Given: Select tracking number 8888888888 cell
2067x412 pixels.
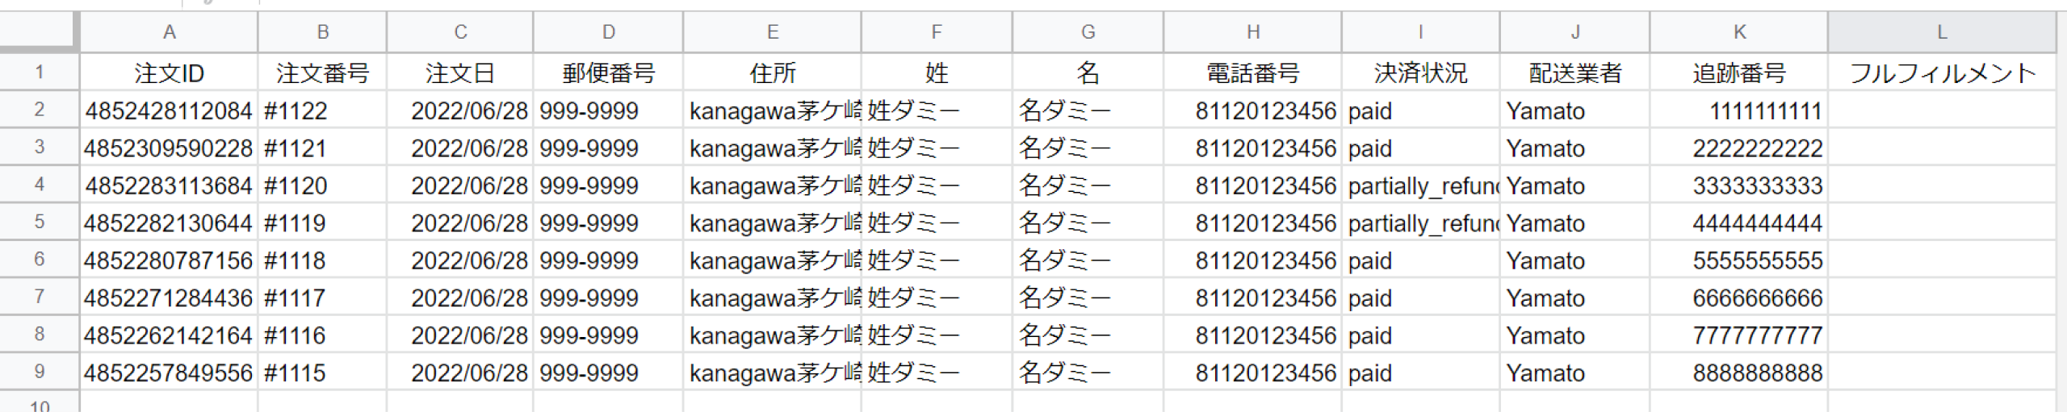Looking at the screenshot, I should (1738, 372).
